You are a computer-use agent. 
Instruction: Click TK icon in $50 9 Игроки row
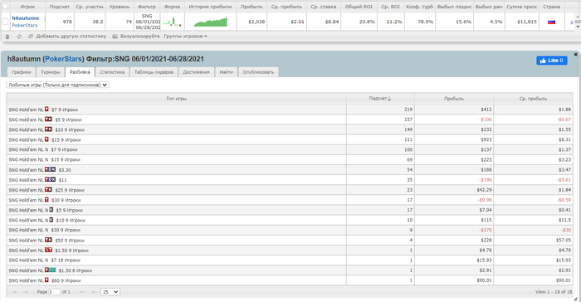(48, 240)
